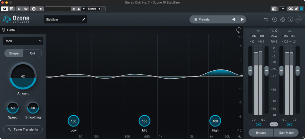Viewport: 305px width, 139px height.
Task: Open the dropdown next to camera icon
Action: 282,9
